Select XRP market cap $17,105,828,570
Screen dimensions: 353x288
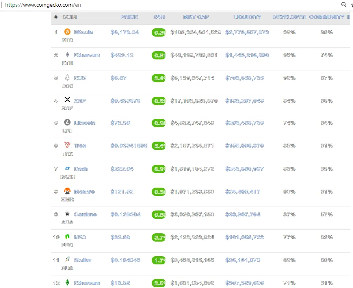click(x=194, y=101)
